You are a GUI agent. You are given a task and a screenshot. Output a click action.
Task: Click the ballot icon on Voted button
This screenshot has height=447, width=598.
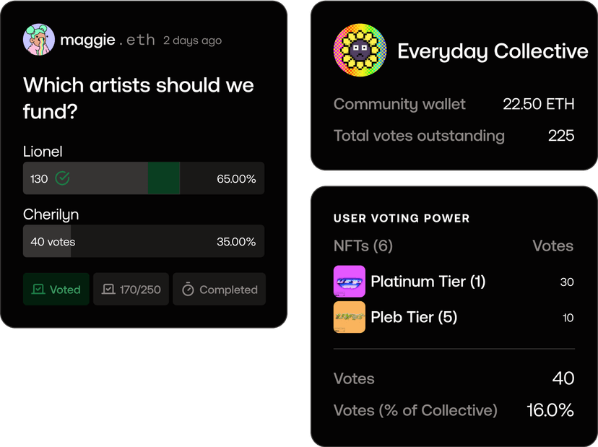point(38,290)
